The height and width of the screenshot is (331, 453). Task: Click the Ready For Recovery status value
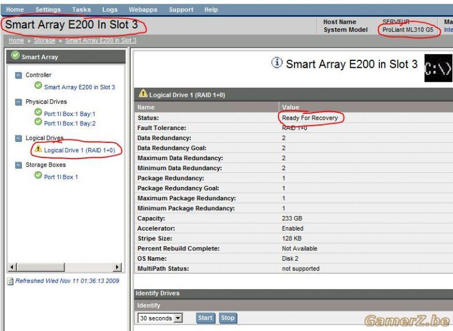[x=310, y=118]
